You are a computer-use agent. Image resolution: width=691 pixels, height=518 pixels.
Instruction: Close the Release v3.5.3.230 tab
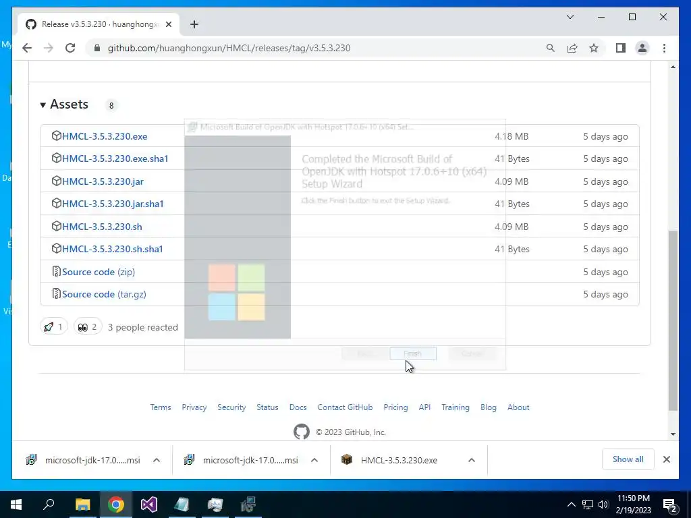(x=168, y=24)
